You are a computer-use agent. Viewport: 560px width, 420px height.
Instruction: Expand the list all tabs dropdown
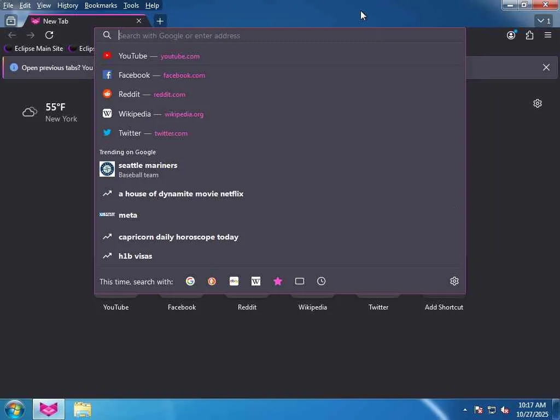pyautogui.click(x=544, y=21)
